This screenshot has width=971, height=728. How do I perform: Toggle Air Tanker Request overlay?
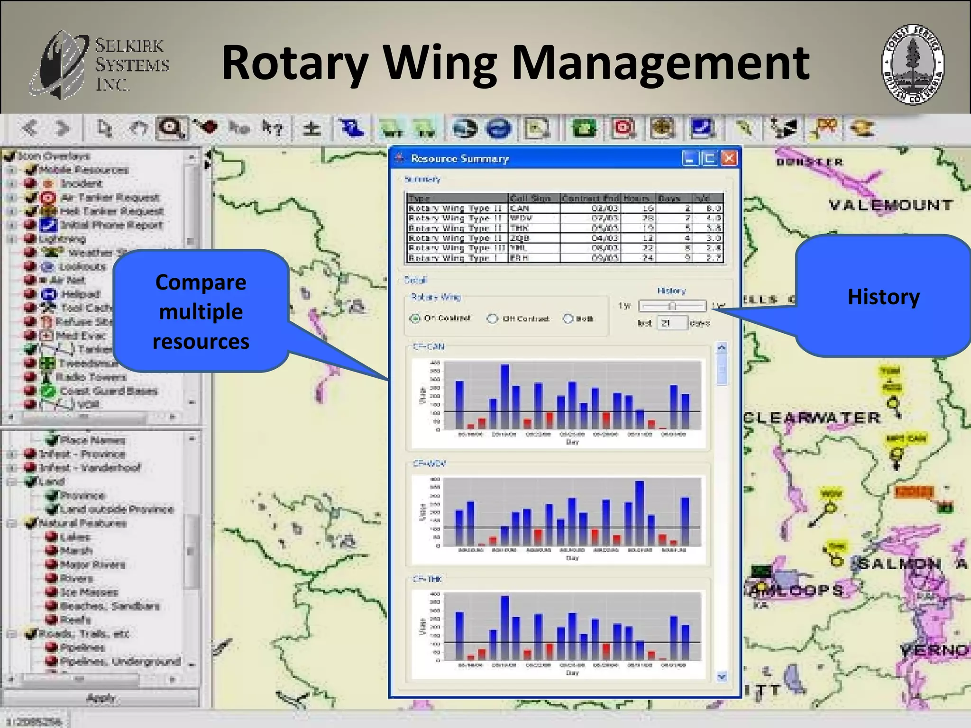(31, 197)
